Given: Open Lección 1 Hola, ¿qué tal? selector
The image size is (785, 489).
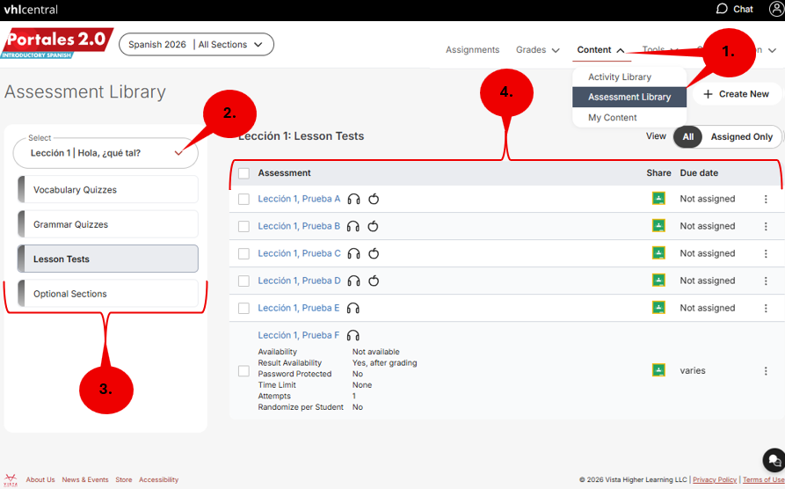Looking at the screenshot, I should pos(105,153).
